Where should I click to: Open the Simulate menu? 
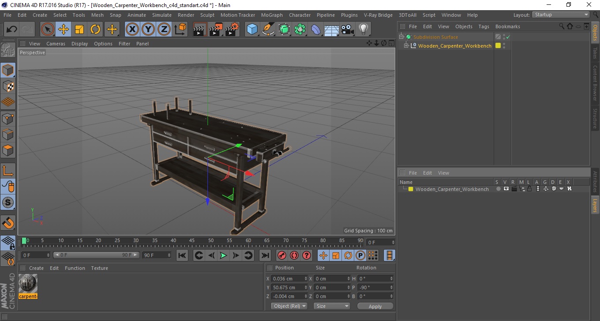[x=162, y=15]
